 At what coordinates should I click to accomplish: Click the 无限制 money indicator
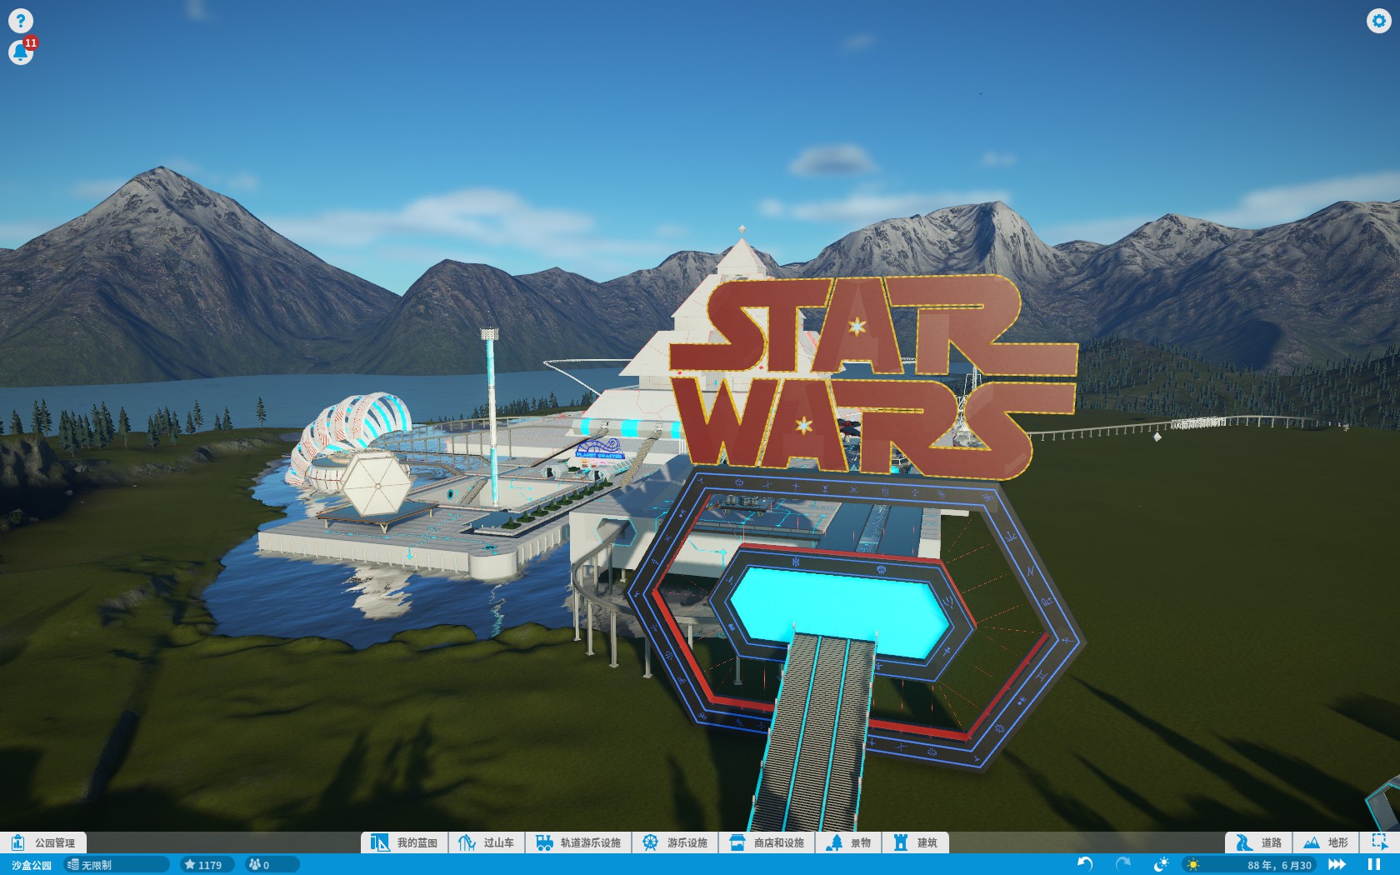click(116, 865)
